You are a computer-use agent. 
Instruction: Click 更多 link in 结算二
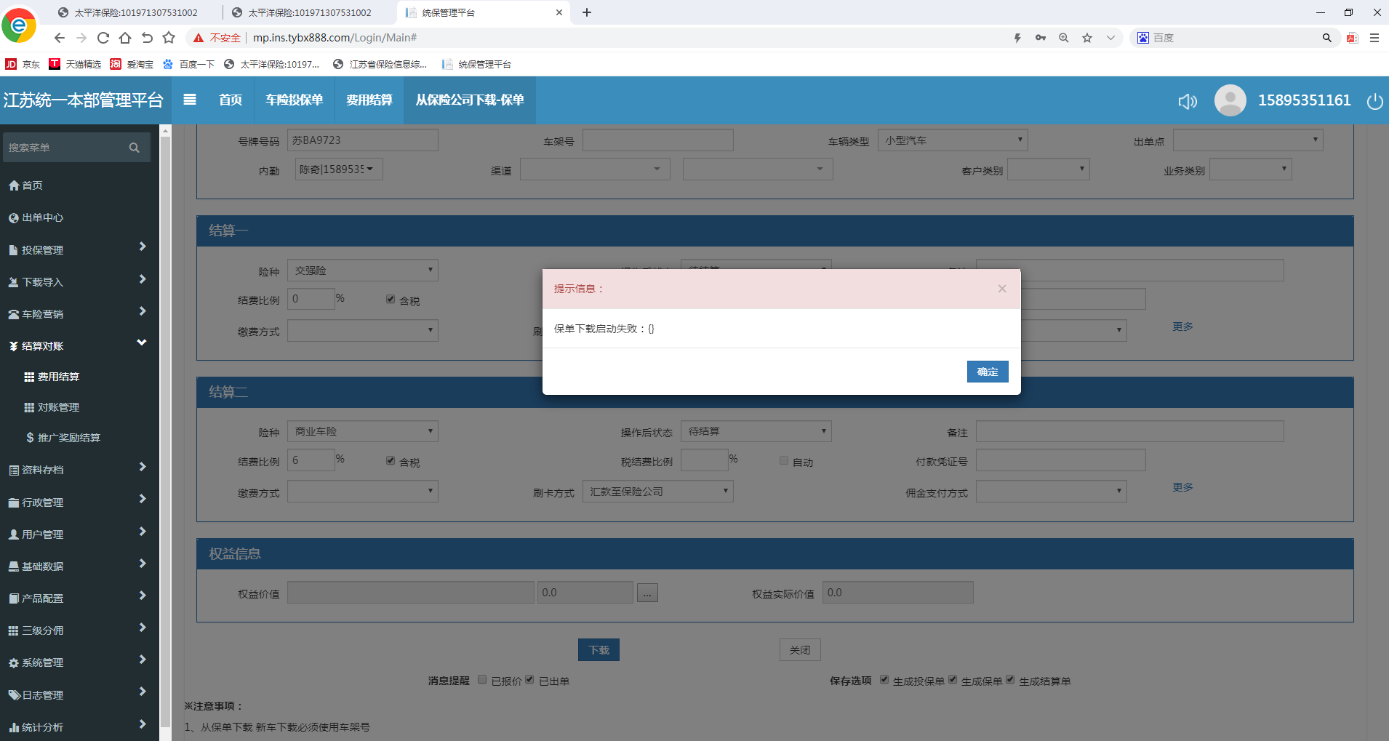point(1182,487)
